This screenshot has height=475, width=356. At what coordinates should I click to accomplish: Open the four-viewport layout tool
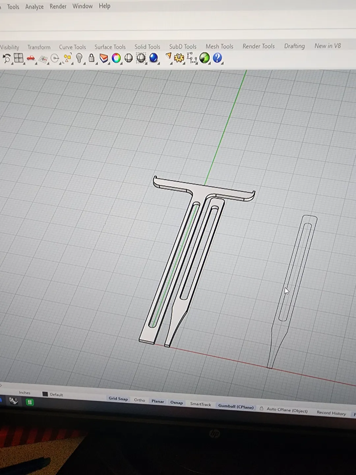(18, 58)
